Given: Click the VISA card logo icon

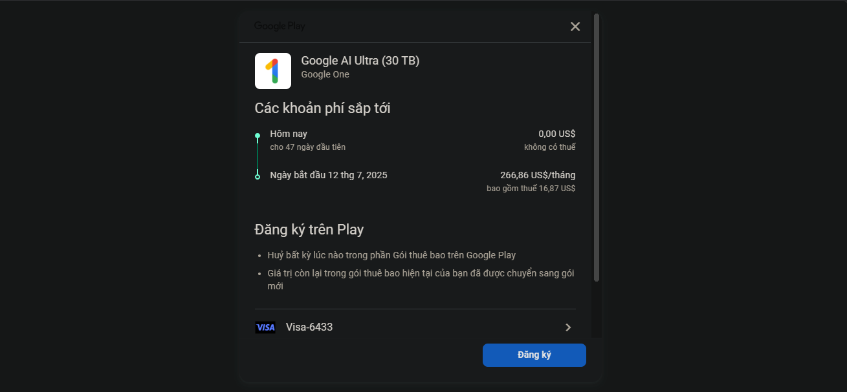Looking at the screenshot, I should pos(265,327).
